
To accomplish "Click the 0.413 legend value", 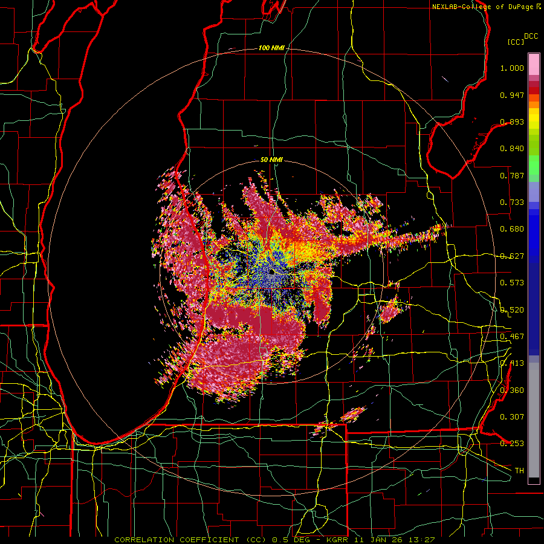I will coord(512,363).
